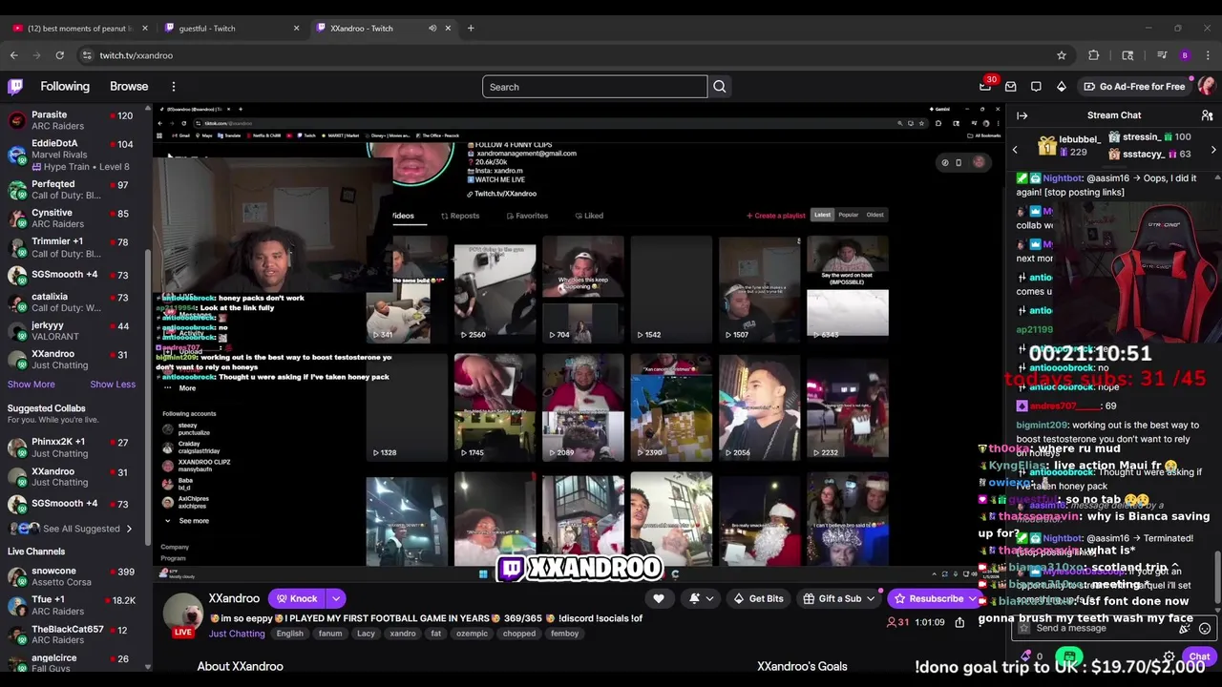Click the purple Chat send button
The width and height of the screenshot is (1222, 687).
pyautogui.click(x=1199, y=656)
